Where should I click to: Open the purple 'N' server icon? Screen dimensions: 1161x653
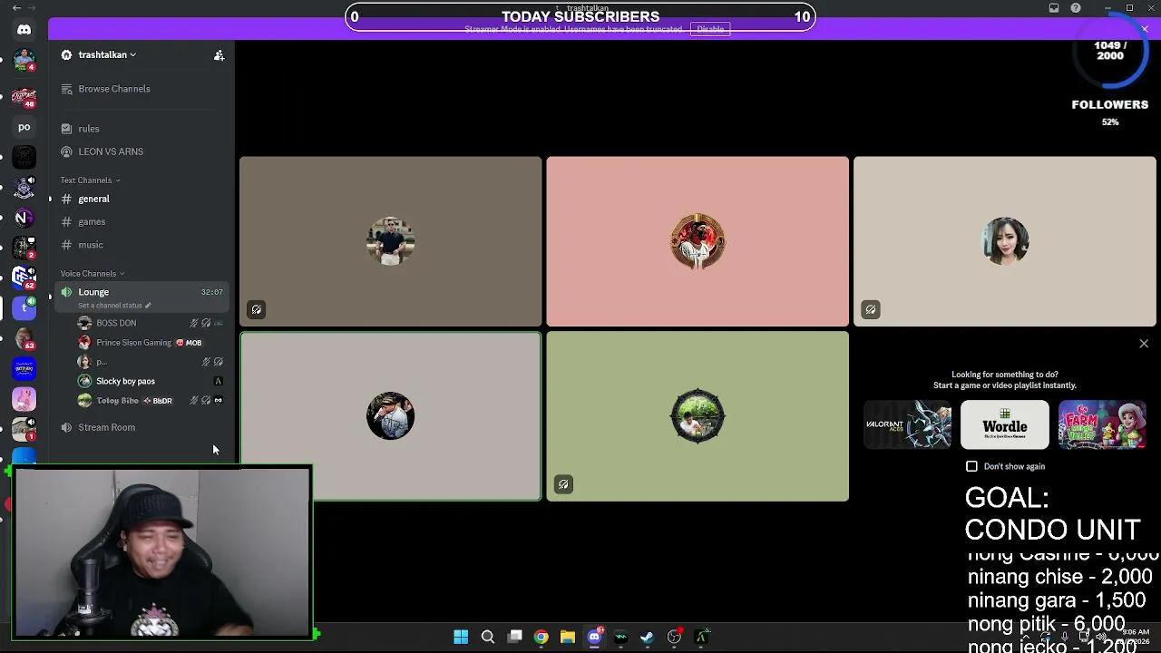pyautogui.click(x=24, y=218)
